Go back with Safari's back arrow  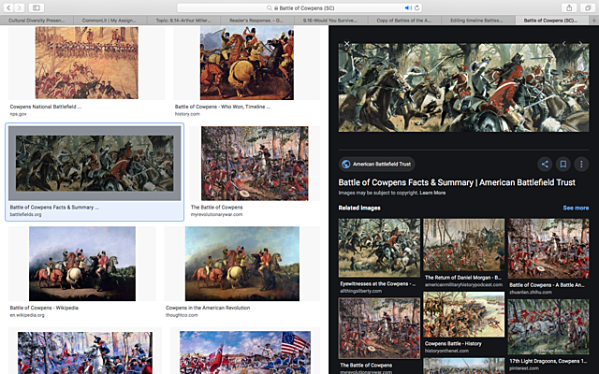[8, 7]
